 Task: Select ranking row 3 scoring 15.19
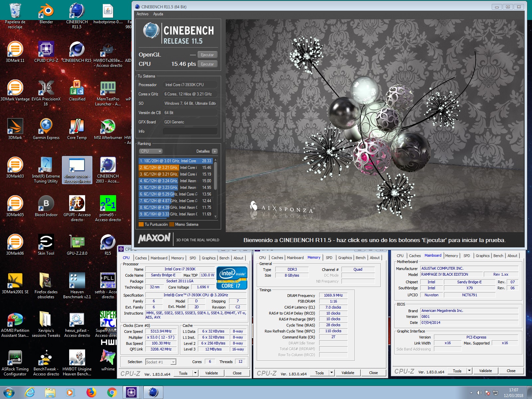(x=176, y=174)
